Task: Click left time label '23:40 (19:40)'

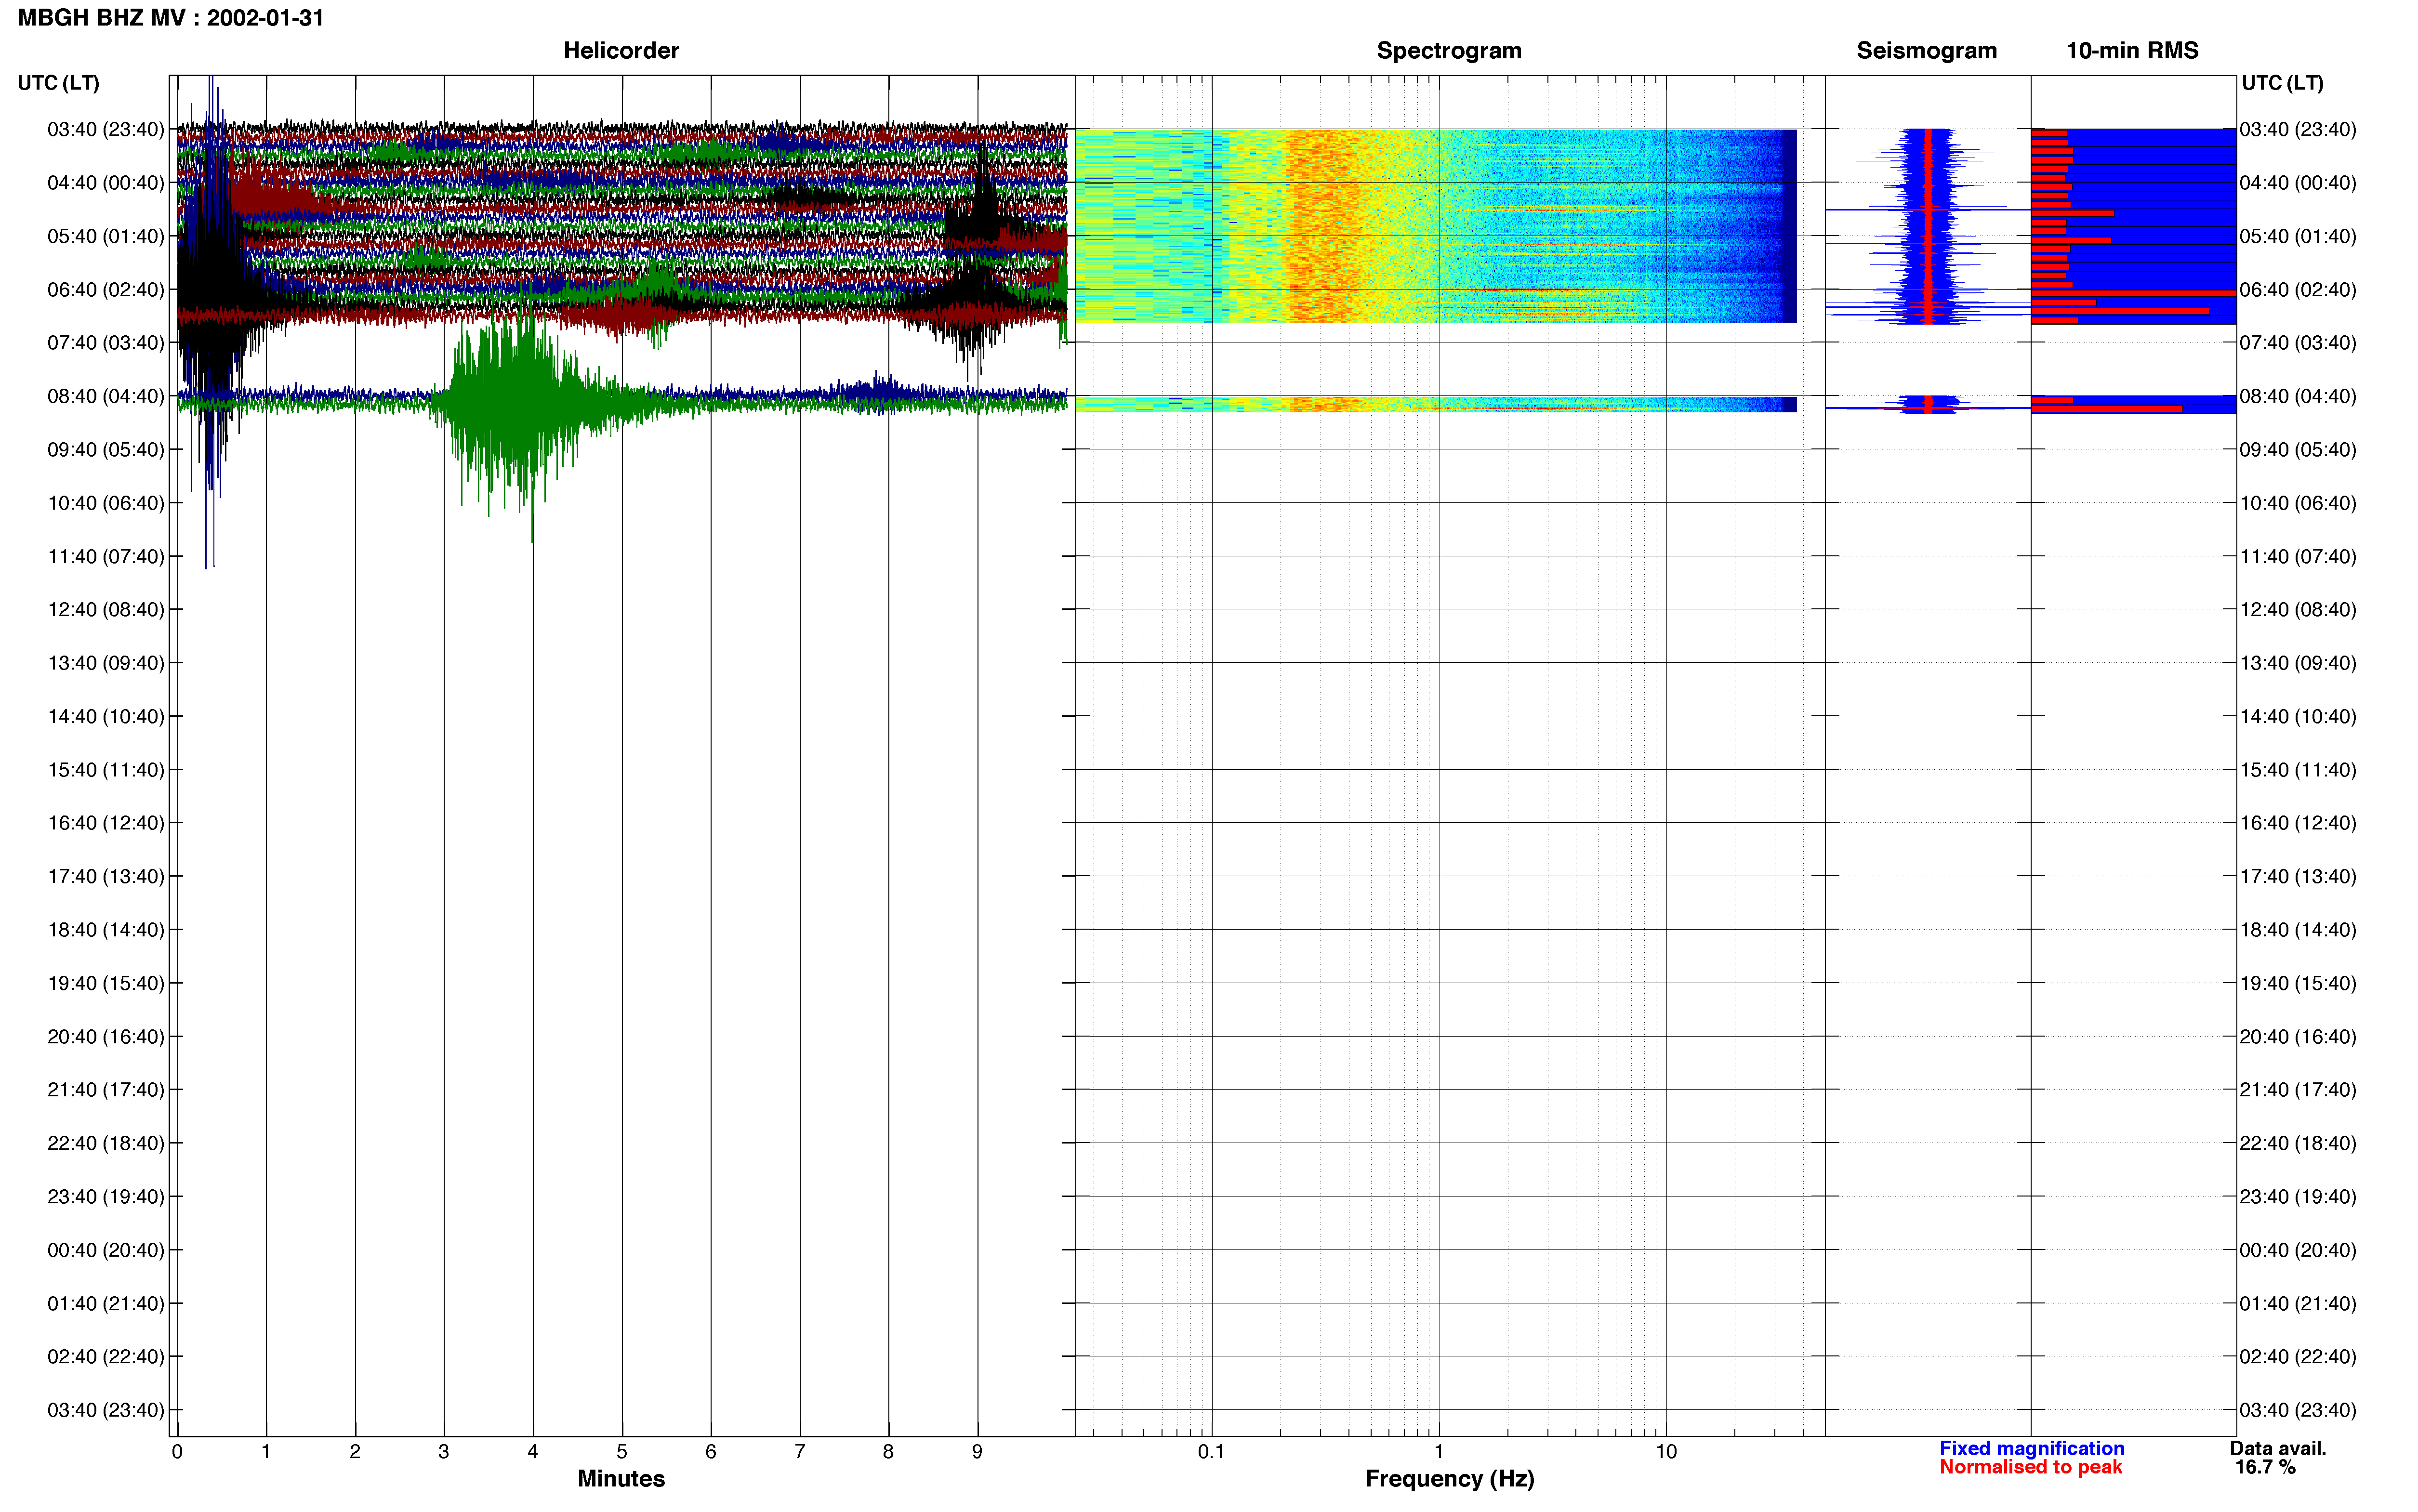Action: (x=106, y=1197)
